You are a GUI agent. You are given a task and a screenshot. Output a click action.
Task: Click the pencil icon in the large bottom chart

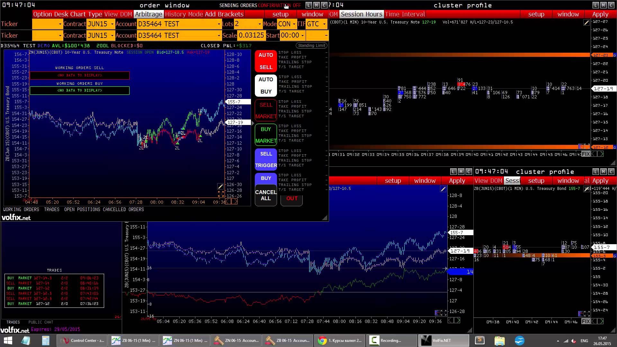click(x=443, y=189)
